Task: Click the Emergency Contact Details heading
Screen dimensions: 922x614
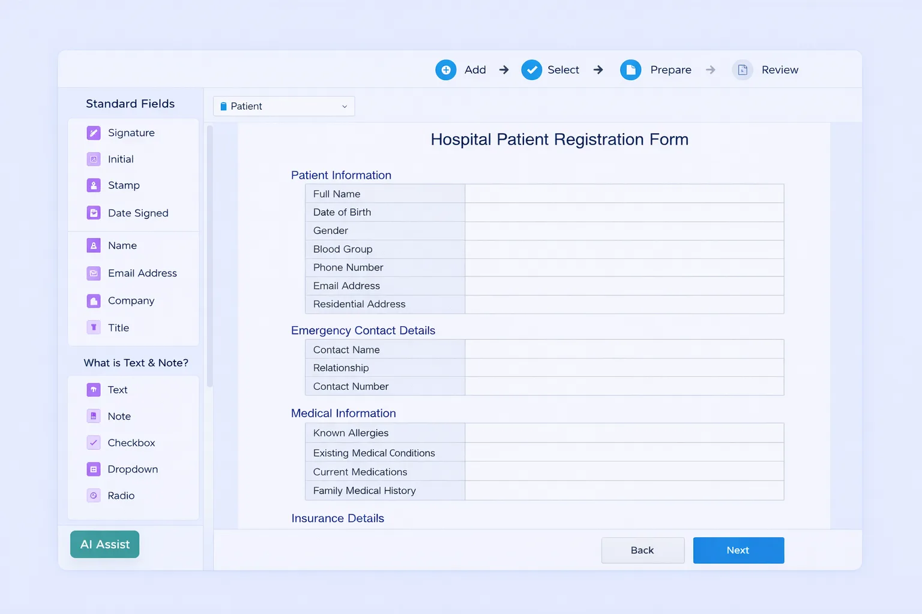Action: 363,330
